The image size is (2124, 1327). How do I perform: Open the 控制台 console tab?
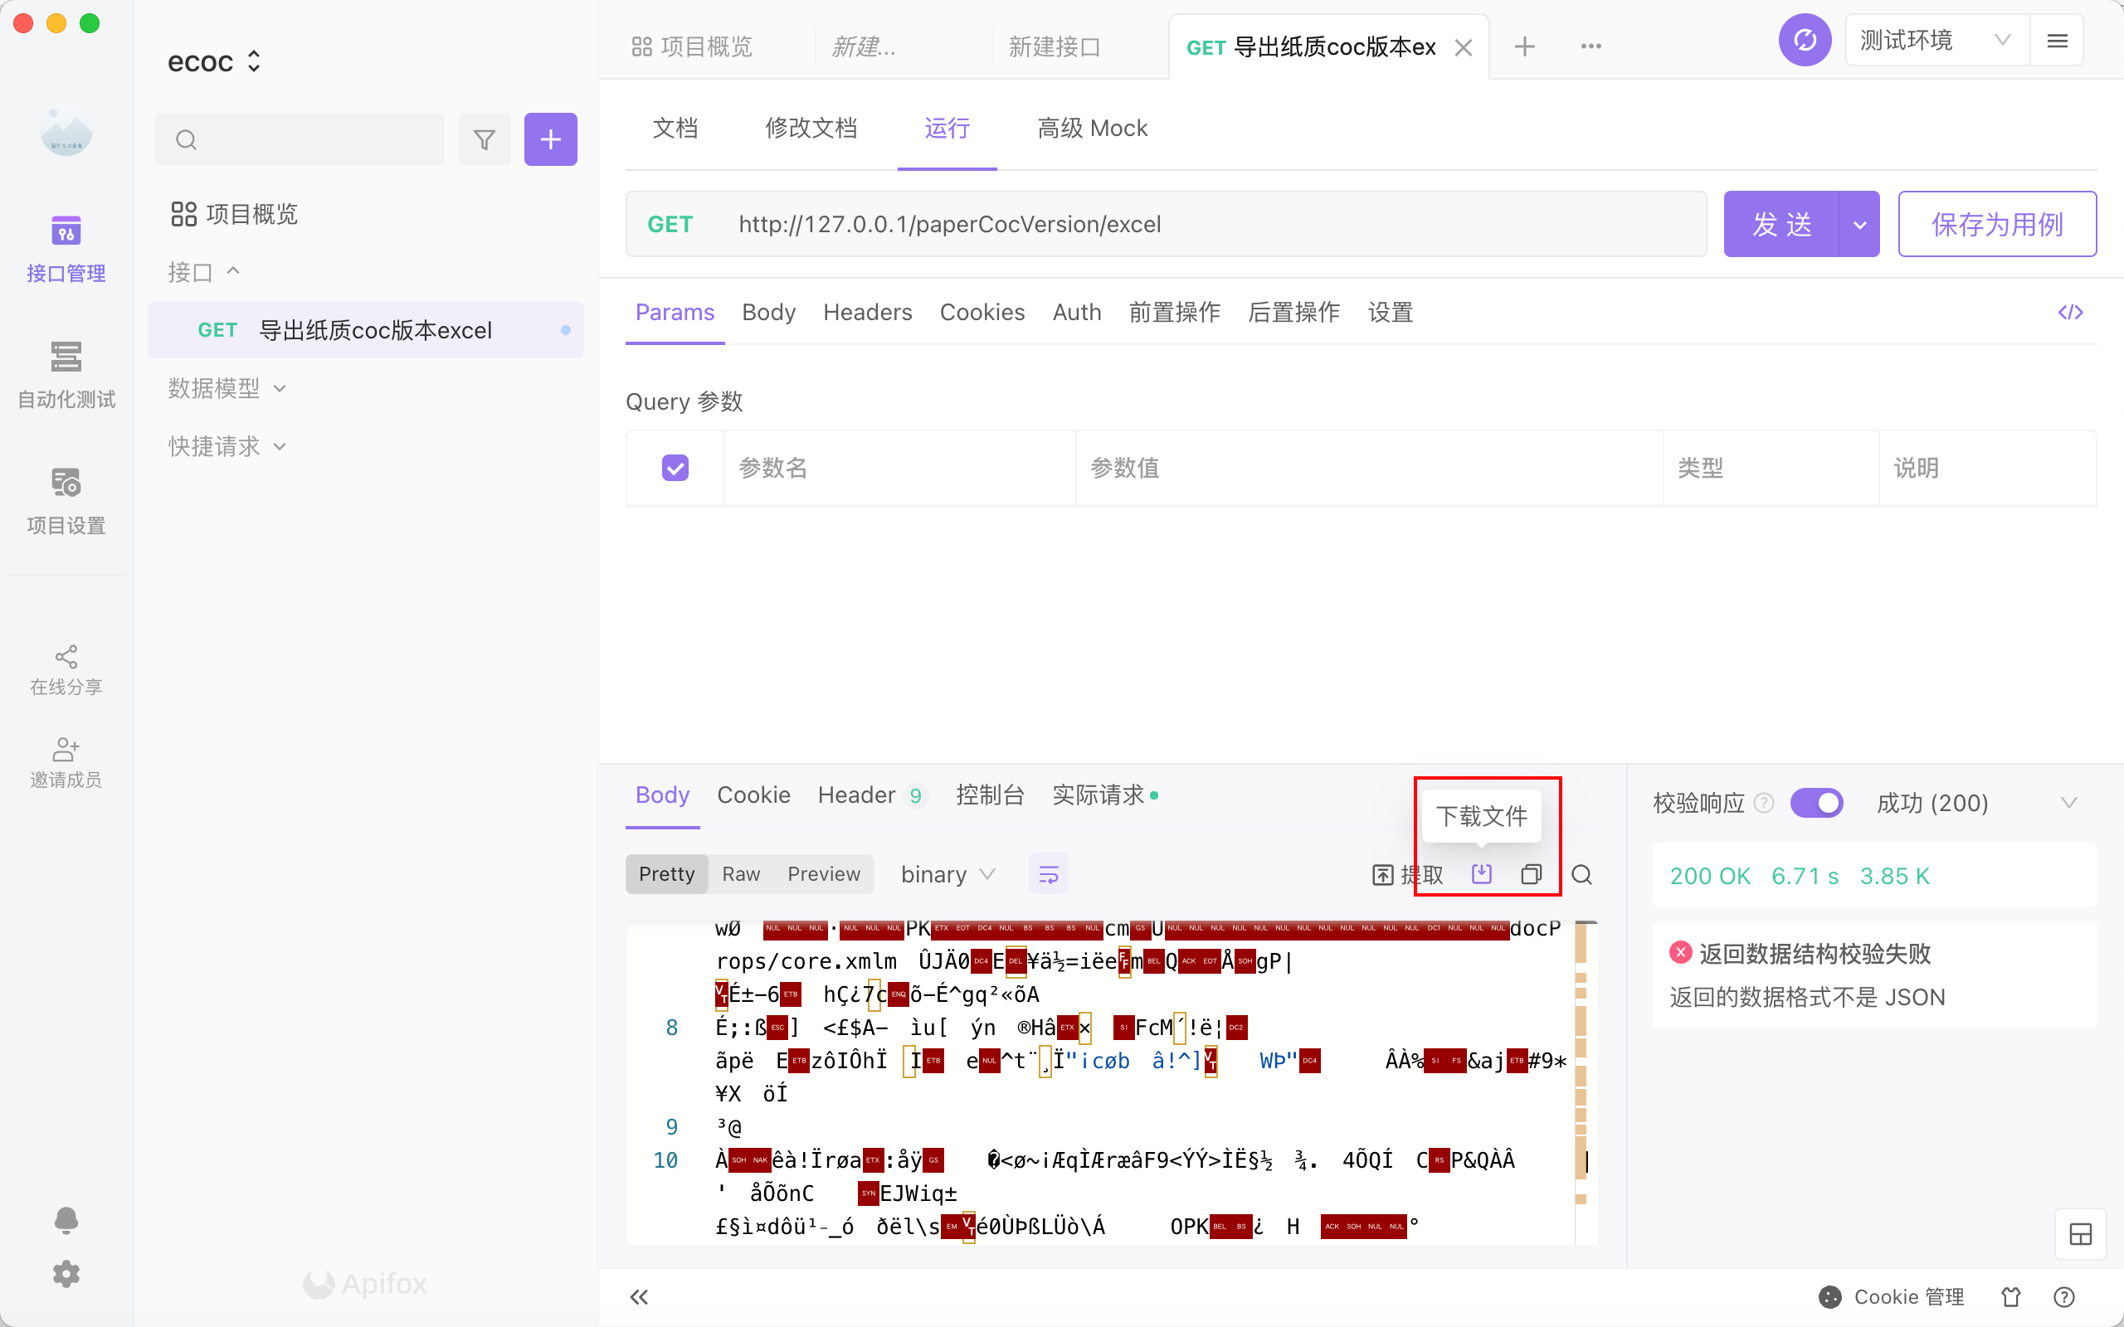[x=990, y=795]
